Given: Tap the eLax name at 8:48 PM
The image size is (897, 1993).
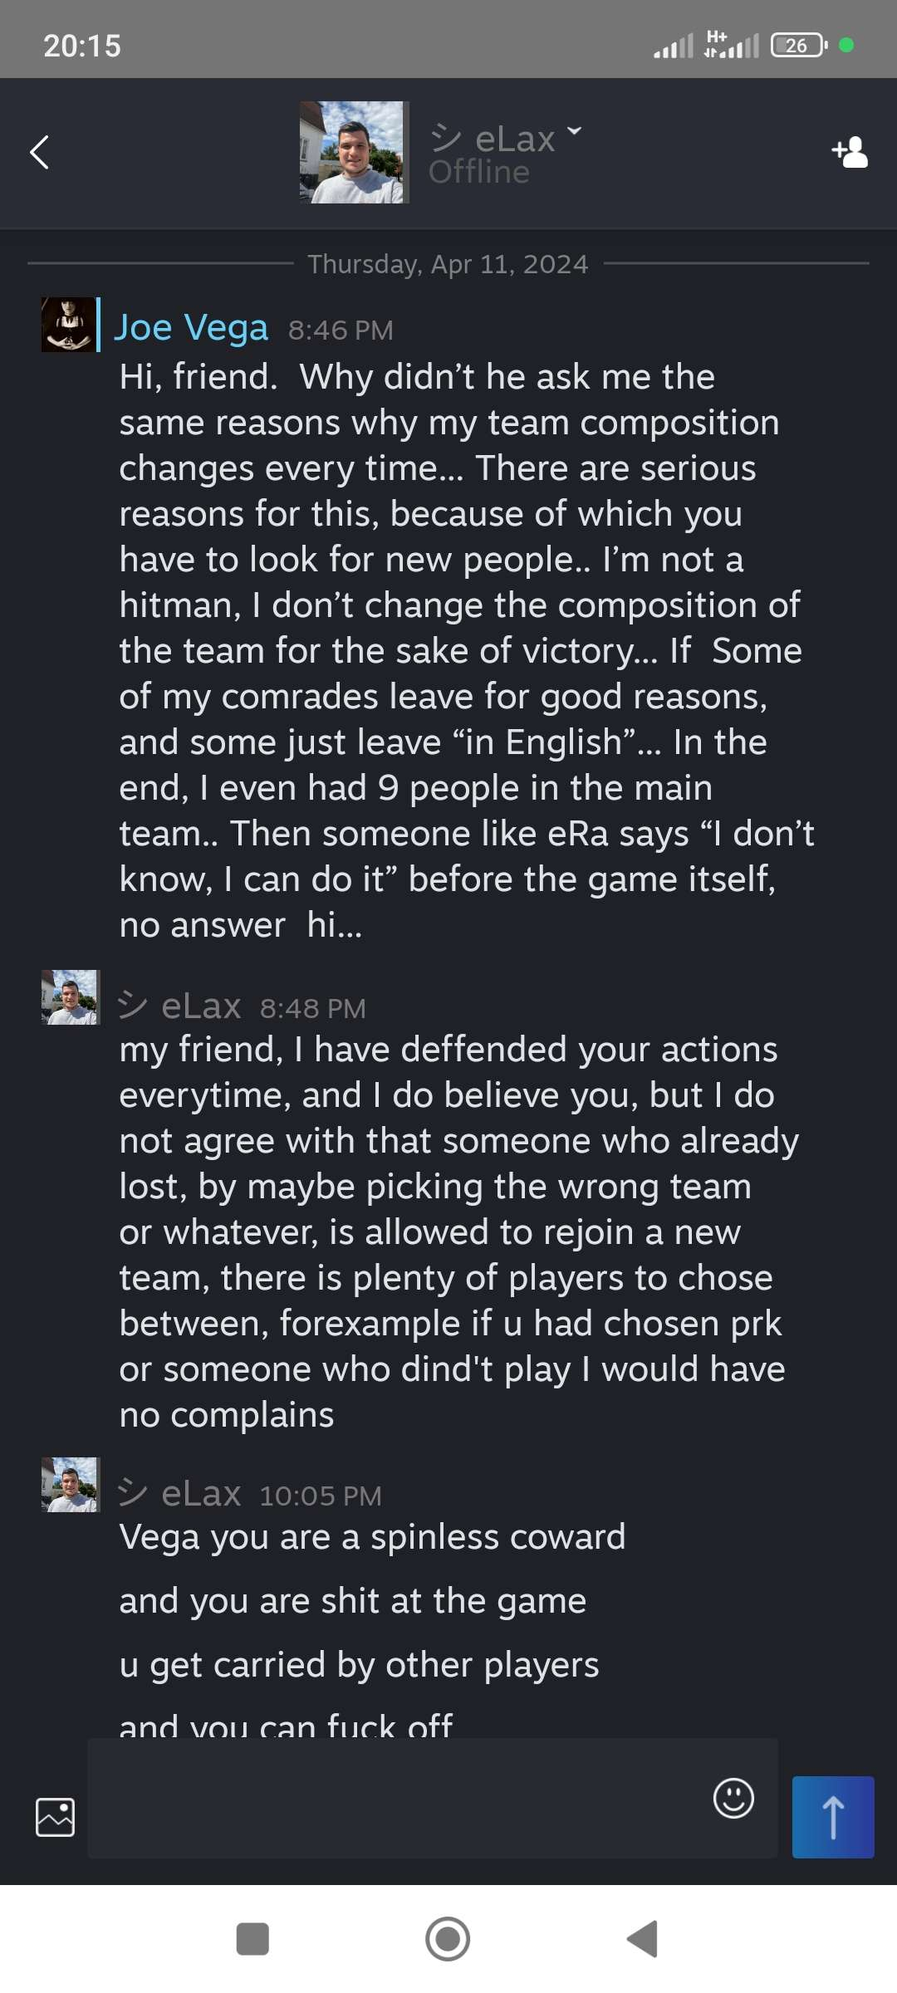Looking at the screenshot, I should click(x=200, y=1006).
